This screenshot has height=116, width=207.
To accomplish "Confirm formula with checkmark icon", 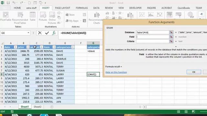I will point(47,33).
